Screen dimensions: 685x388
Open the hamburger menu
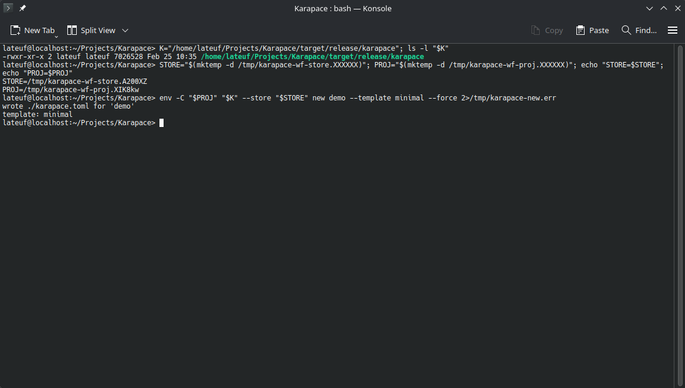click(x=672, y=30)
